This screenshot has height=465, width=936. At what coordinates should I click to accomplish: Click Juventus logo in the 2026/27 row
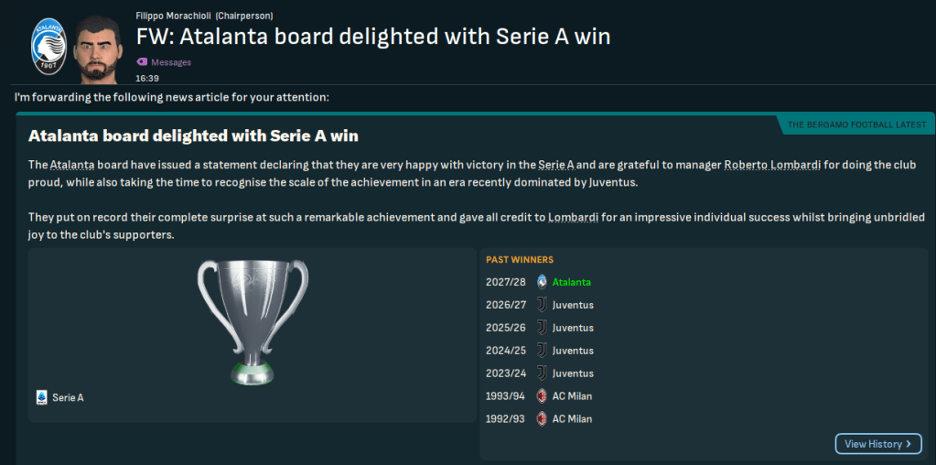tap(542, 305)
